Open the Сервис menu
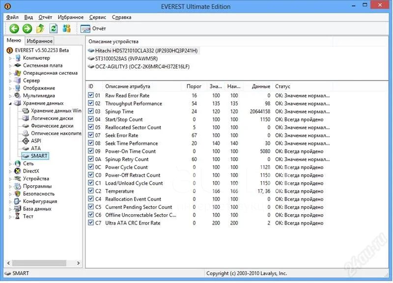 point(98,17)
